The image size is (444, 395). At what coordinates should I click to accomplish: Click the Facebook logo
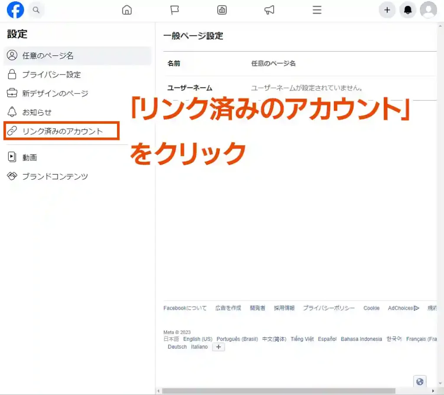click(x=15, y=10)
